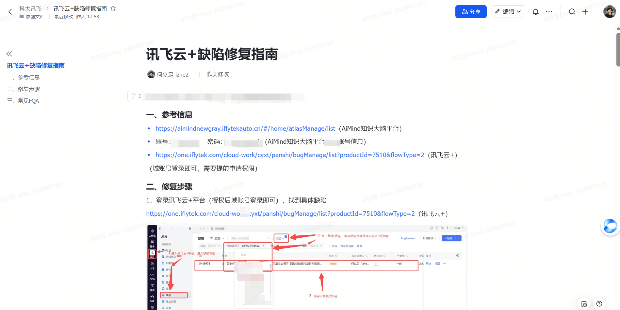Jump to 一、参考信息 in outline
The image size is (620, 310).
tap(23, 77)
